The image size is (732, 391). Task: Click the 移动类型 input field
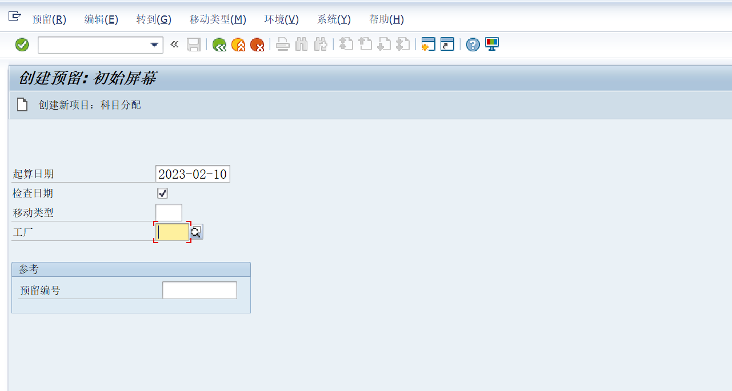pyautogui.click(x=169, y=212)
